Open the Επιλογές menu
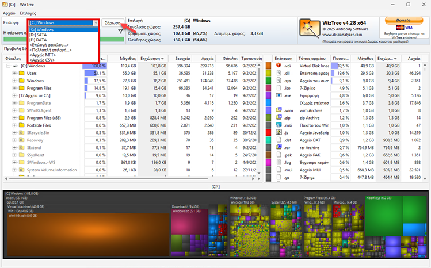This screenshot has width=431, height=268. click(x=28, y=12)
